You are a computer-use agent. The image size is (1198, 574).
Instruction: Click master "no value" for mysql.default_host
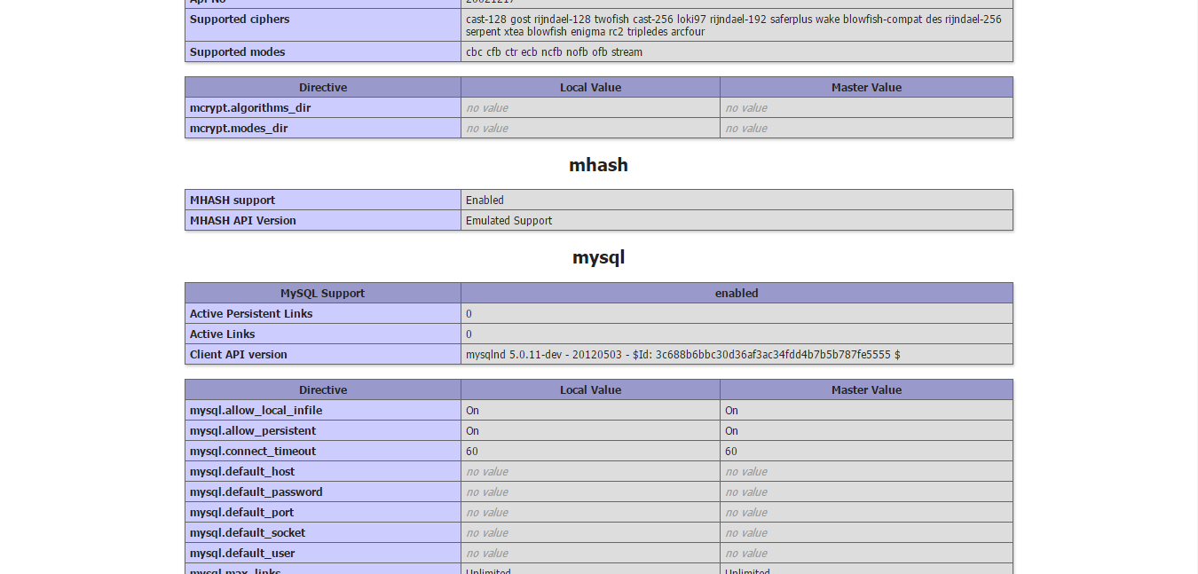(746, 471)
